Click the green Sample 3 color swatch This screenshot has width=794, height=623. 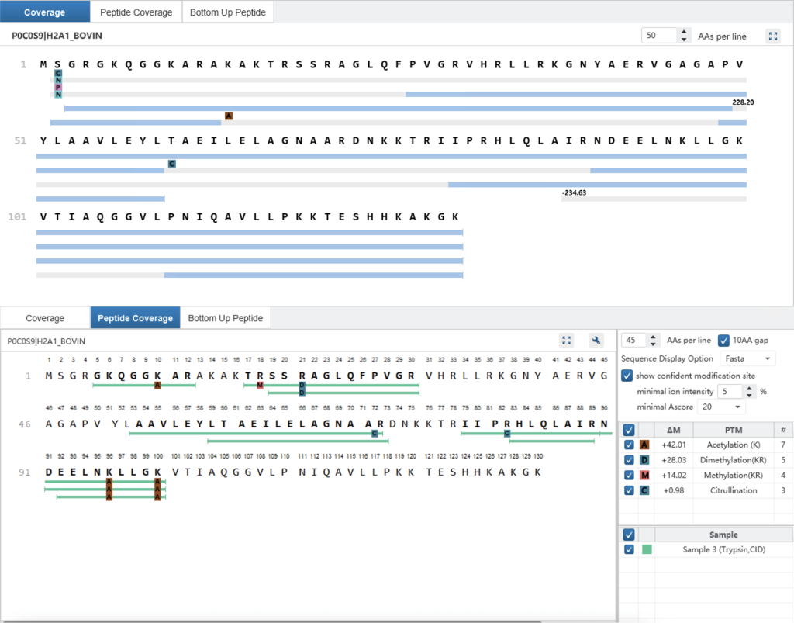coord(647,549)
